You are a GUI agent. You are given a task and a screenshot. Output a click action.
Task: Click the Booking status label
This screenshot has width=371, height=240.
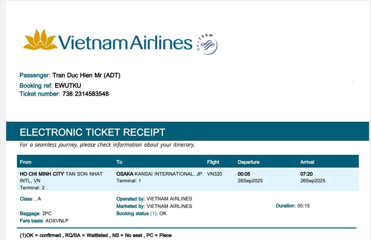pyautogui.click(x=132, y=213)
